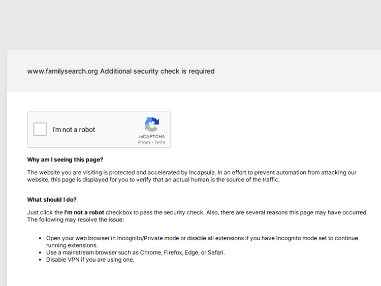Click the "Why am I seeing this page?" heading
Screen dimensions: 381x286
pos(65,160)
